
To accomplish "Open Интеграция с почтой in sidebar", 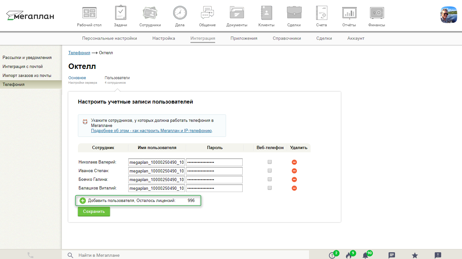I will click(x=23, y=67).
